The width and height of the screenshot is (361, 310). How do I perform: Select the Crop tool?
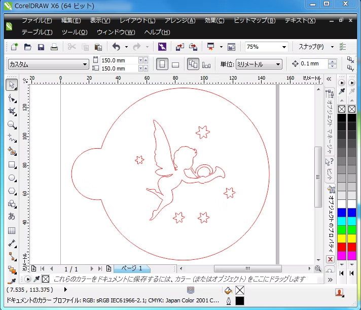(x=12, y=111)
